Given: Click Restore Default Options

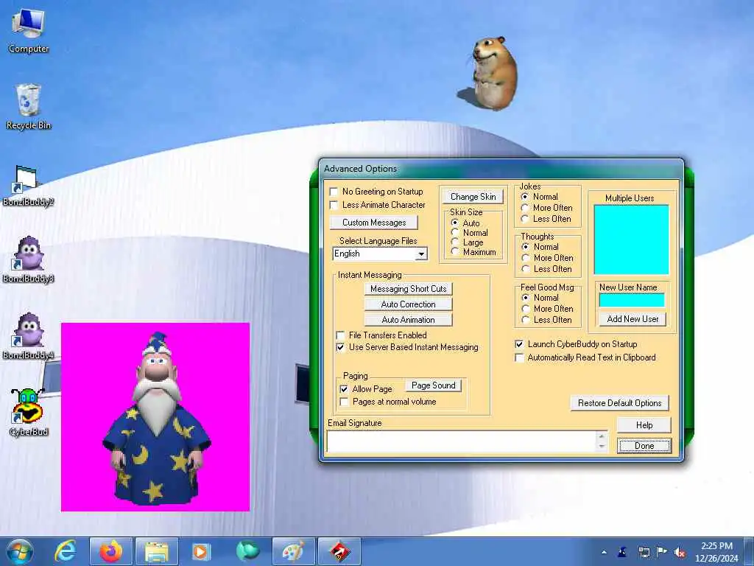Looking at the screenshot, I should click(x=619, y=403).
